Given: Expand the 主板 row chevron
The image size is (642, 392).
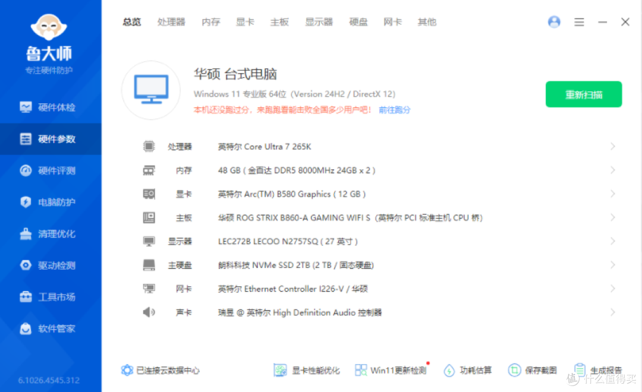Looking at the screenshot, I should coord(612,217).
